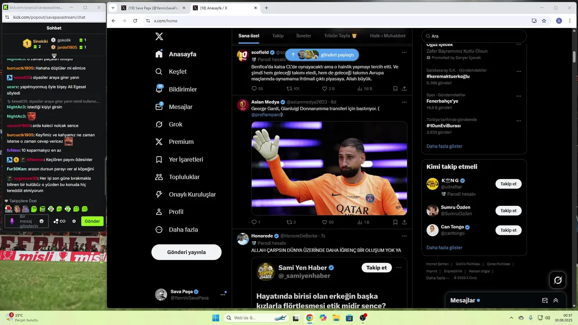
Task: Reload the x.com page
Action: click(x=135, y=21)
